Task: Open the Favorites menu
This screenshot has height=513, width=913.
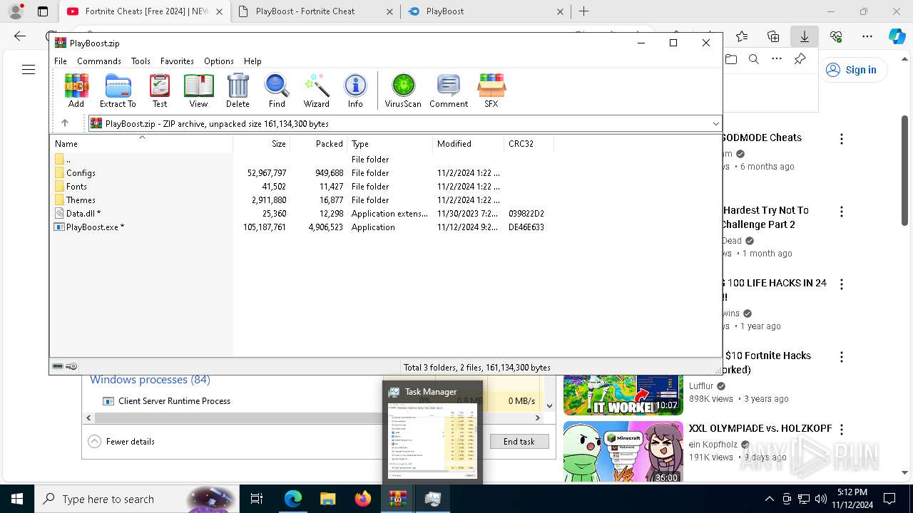Action: 177,61
